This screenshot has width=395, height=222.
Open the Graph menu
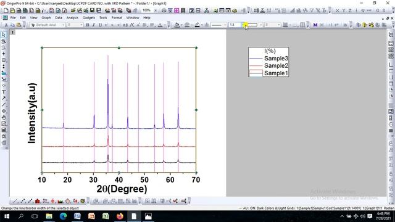click(x=46, y=18)
